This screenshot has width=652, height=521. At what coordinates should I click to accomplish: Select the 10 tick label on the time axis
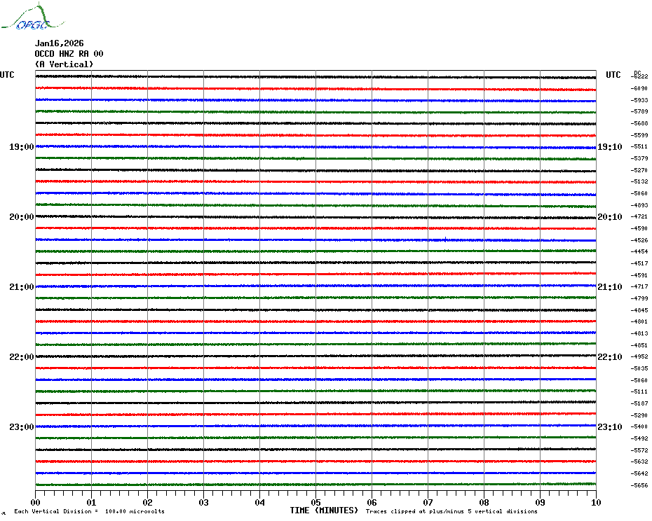coord(595,502)
